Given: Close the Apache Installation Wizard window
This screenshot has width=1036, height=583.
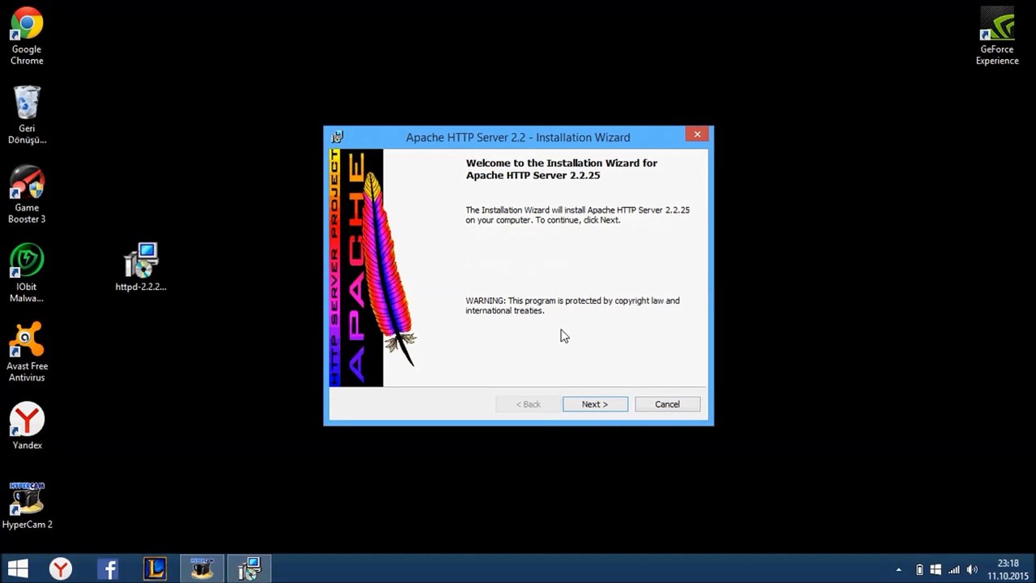Looking at the screenshot, I should click(x=697, y=134).
